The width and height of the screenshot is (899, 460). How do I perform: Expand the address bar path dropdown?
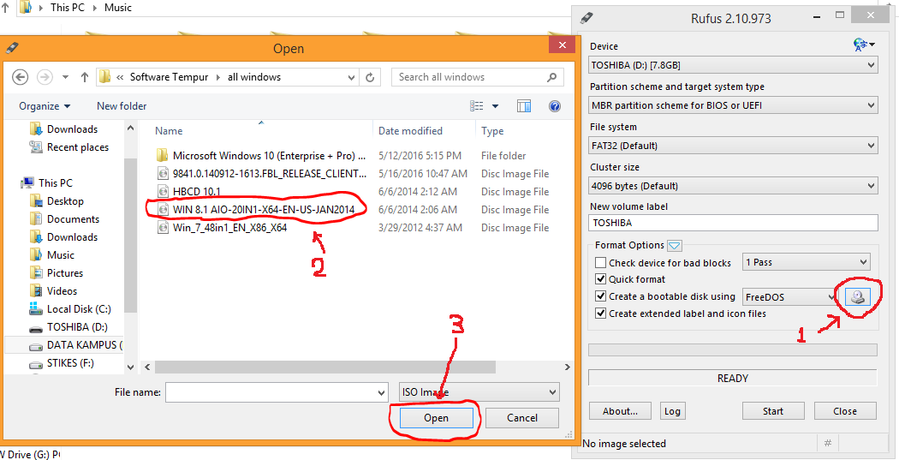pos(351,77)
